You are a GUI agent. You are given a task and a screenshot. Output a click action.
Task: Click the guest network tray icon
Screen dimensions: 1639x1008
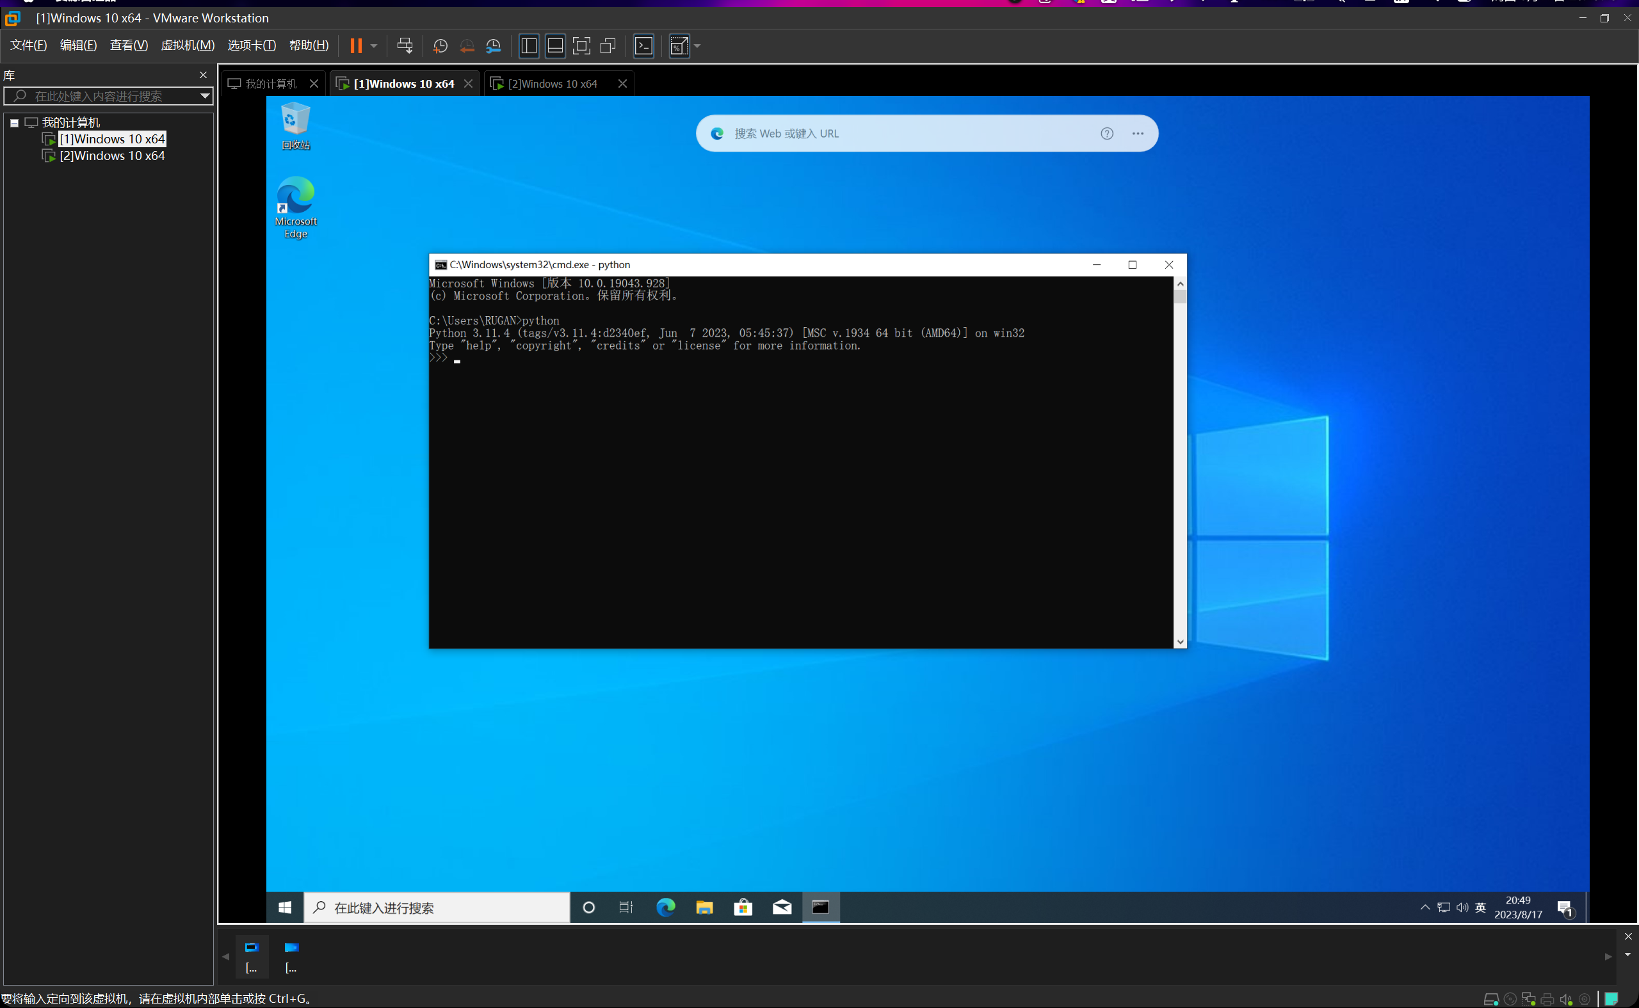1444,908
